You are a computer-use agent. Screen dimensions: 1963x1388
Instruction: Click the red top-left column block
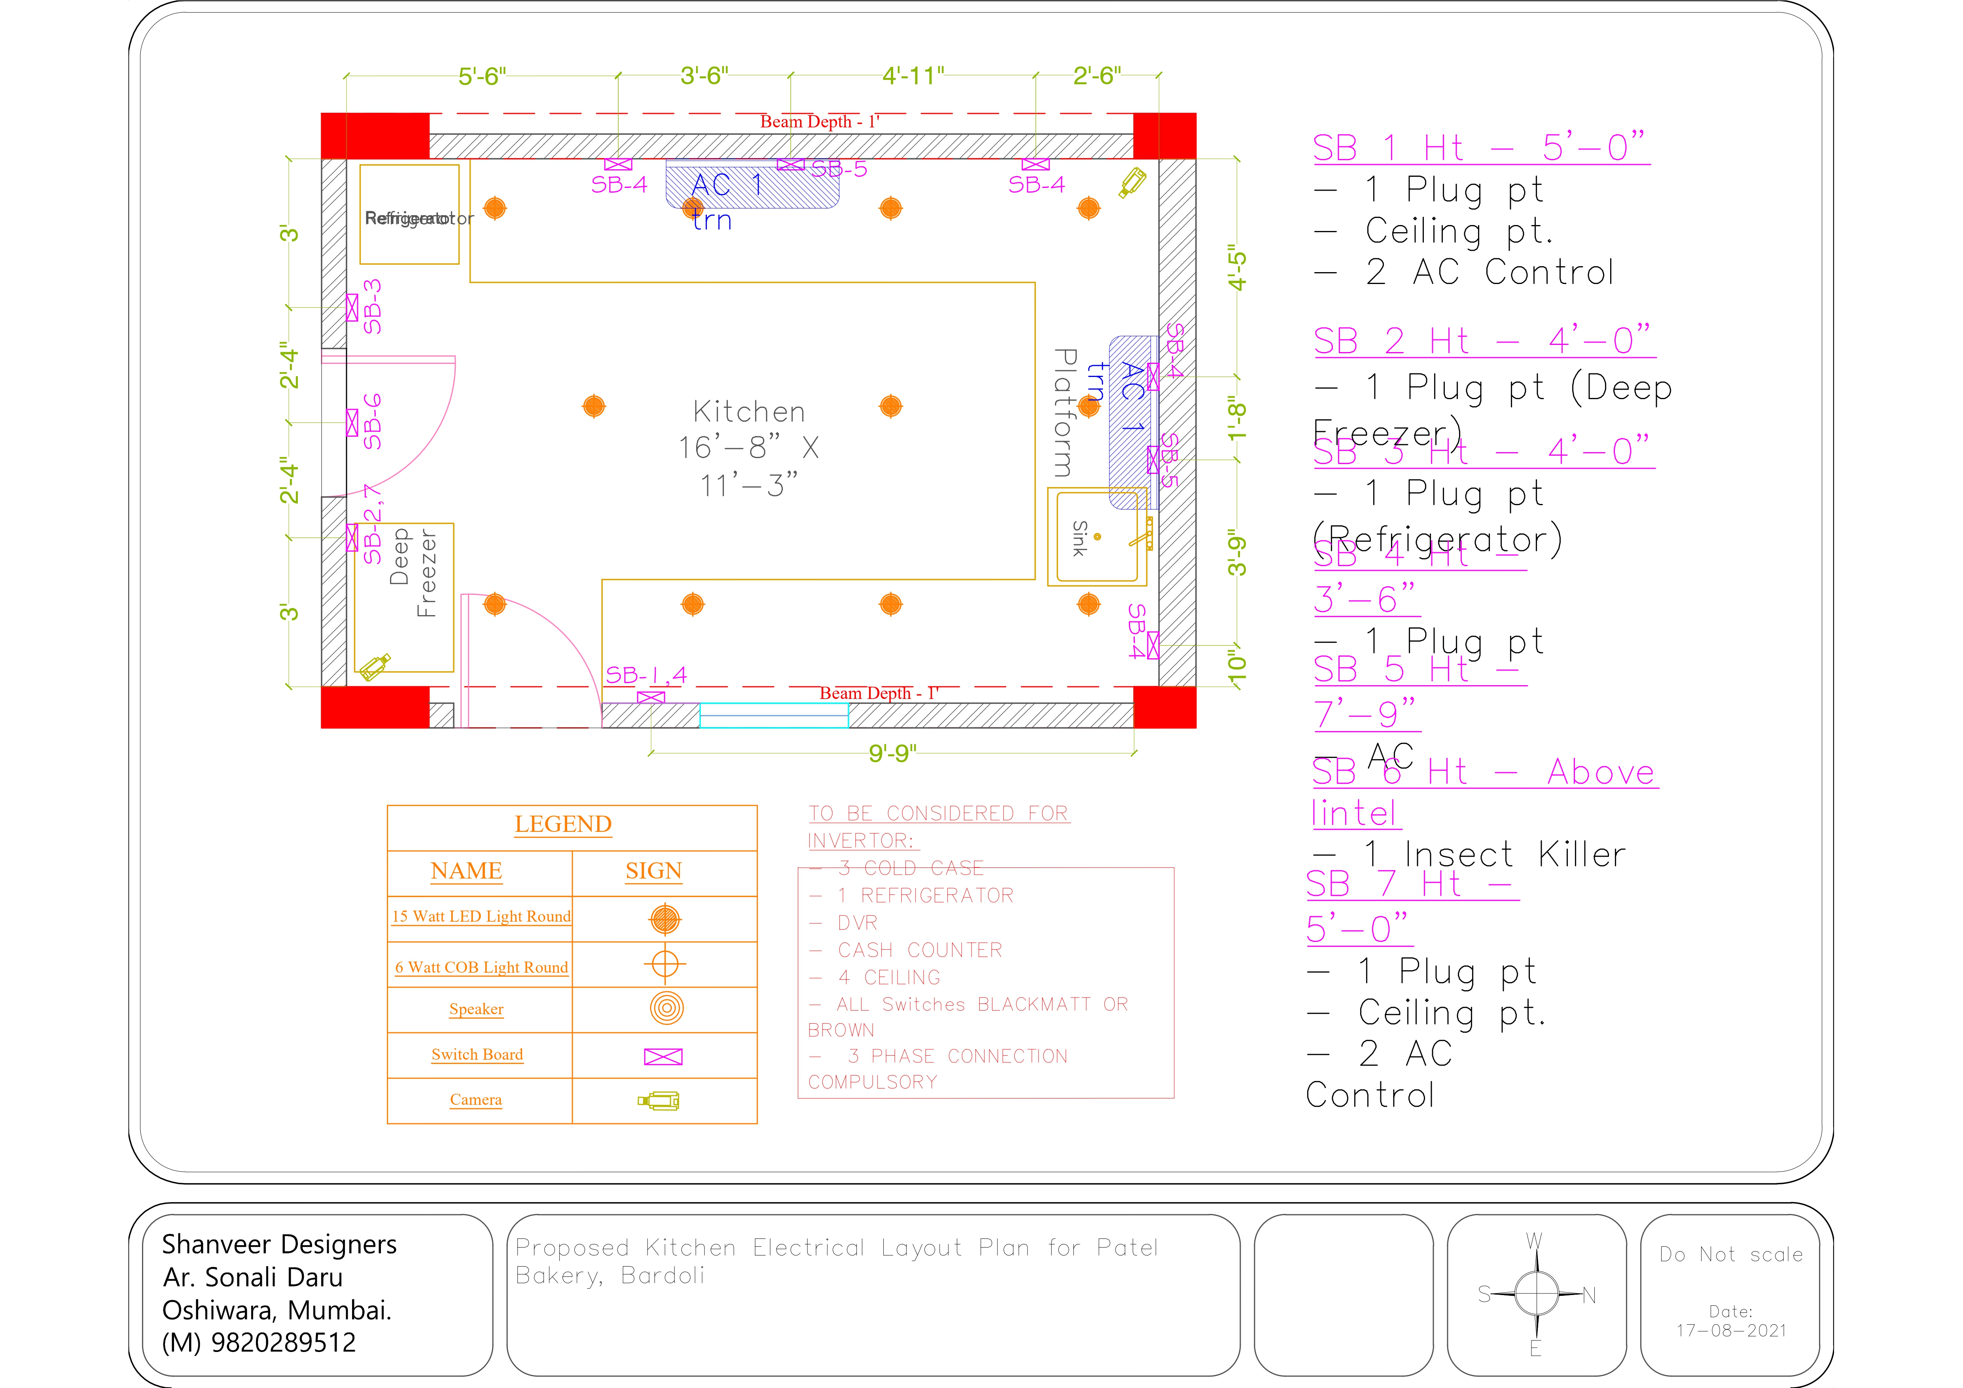pos(375,135)
